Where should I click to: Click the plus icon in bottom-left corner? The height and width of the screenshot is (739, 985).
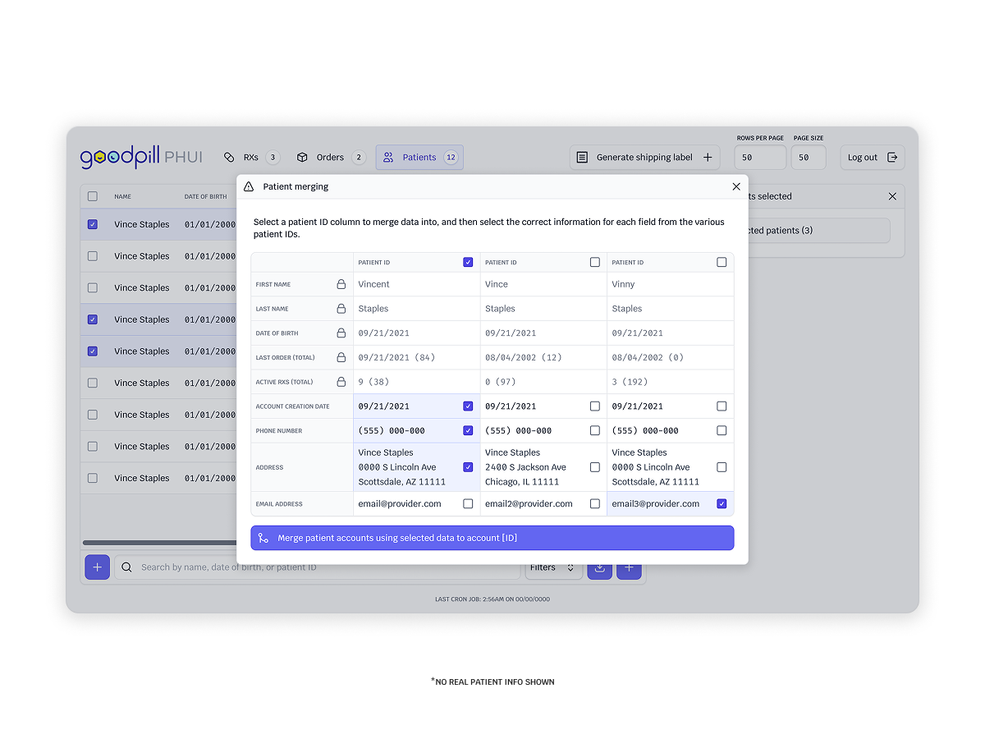97,567
